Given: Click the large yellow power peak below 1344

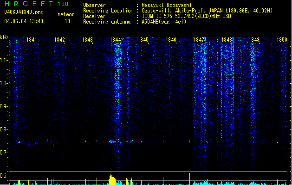Looking at the screenshot, I should [x=112, y=179].
